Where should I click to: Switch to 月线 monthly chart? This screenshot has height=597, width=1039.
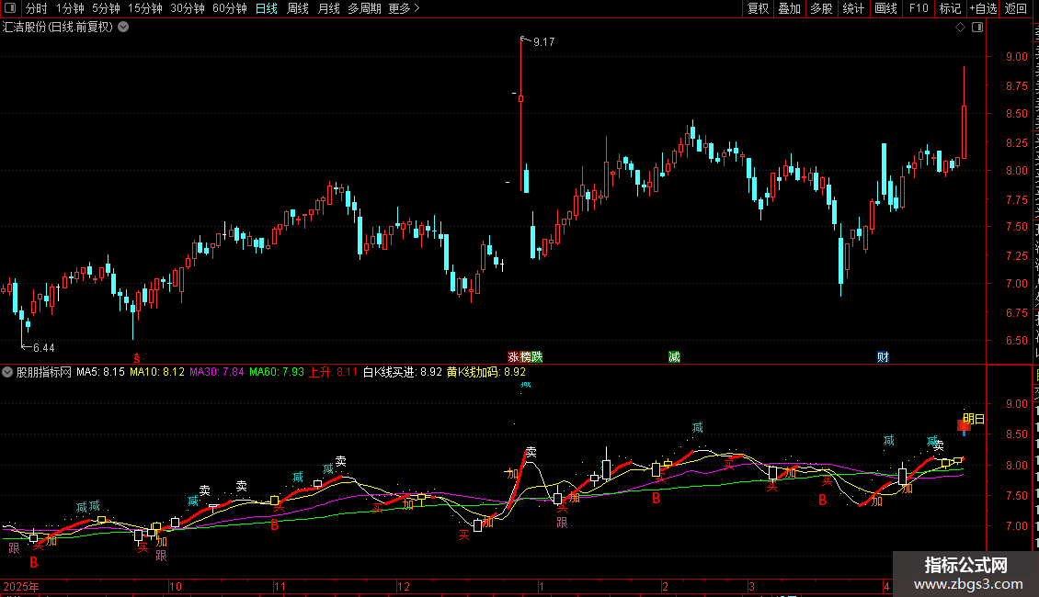coord(328,8)
